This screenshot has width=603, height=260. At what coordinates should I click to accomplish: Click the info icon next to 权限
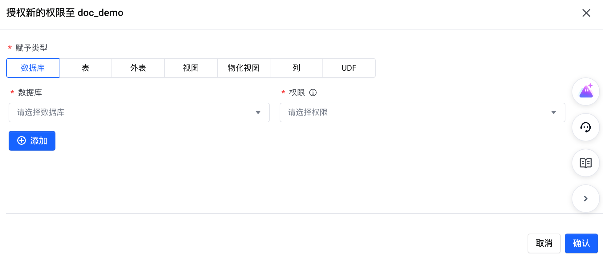[x=313, y=93]
